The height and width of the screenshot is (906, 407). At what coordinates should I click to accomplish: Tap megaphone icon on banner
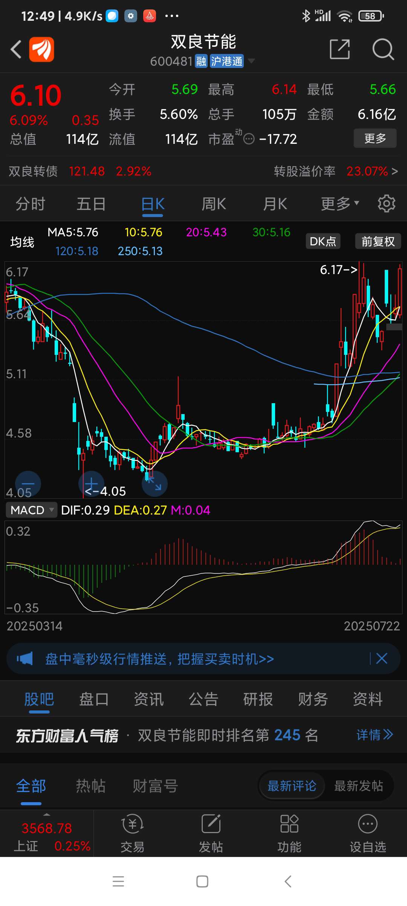coord(25,659)
